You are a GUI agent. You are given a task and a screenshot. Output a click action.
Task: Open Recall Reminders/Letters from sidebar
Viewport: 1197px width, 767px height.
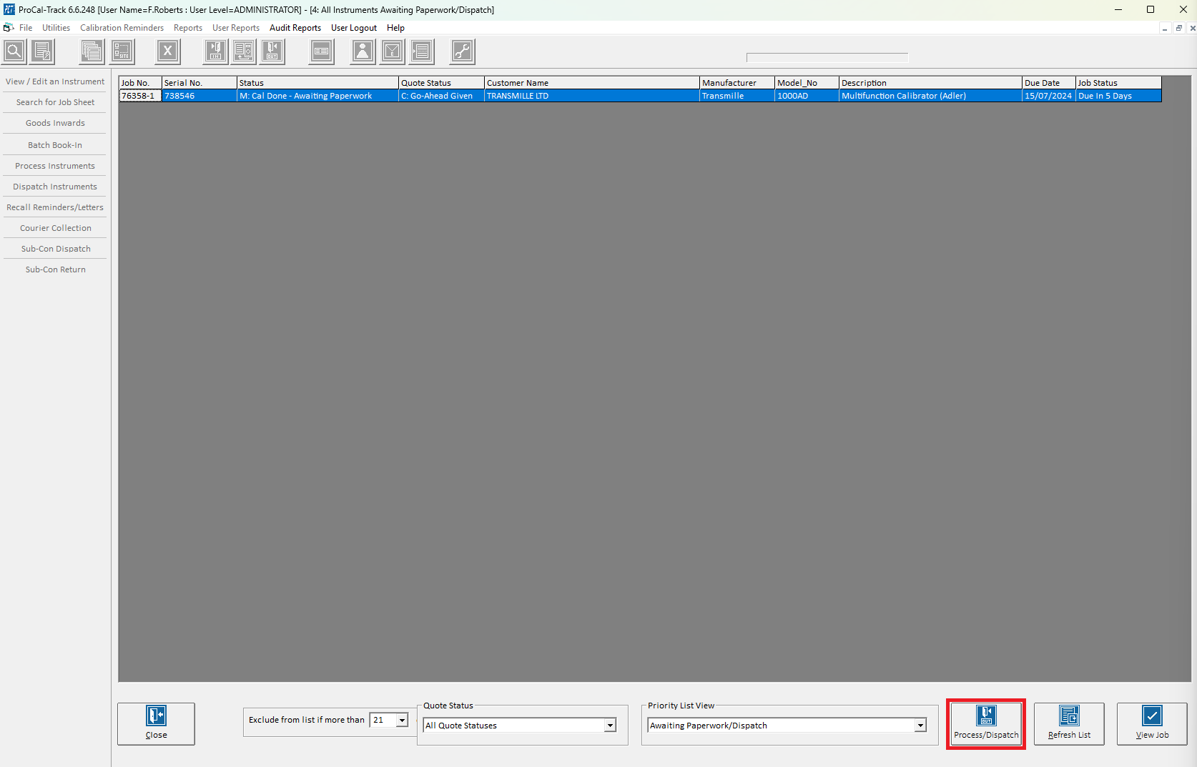(55, 207)
